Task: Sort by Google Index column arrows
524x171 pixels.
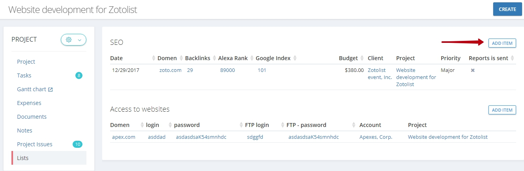Action: [295, 58]
